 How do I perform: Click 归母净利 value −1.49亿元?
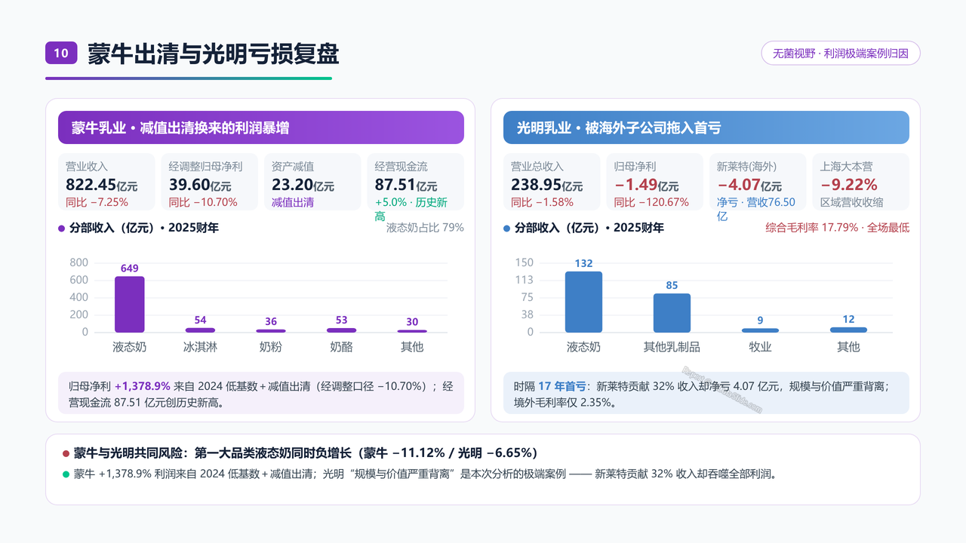pos(646,186)
